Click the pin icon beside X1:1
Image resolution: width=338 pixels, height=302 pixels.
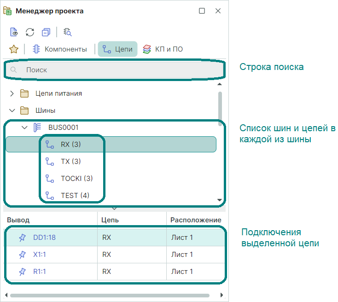(22, 255)
